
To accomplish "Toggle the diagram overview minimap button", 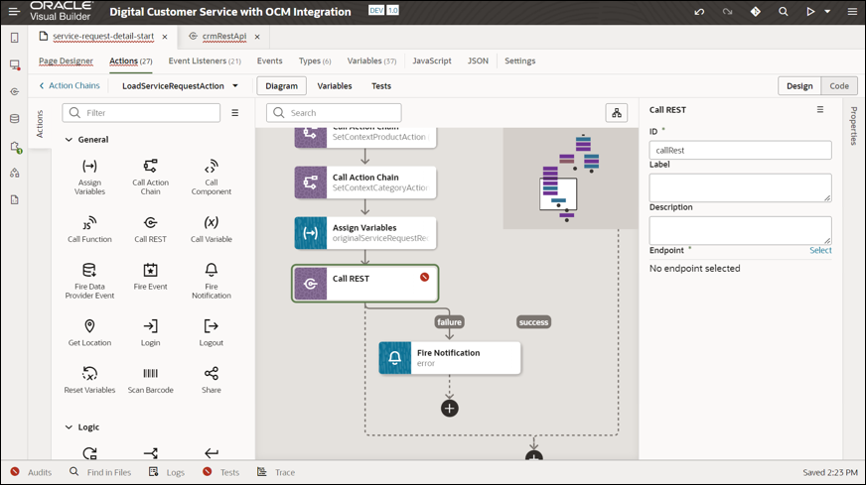I will coord(617,112).
